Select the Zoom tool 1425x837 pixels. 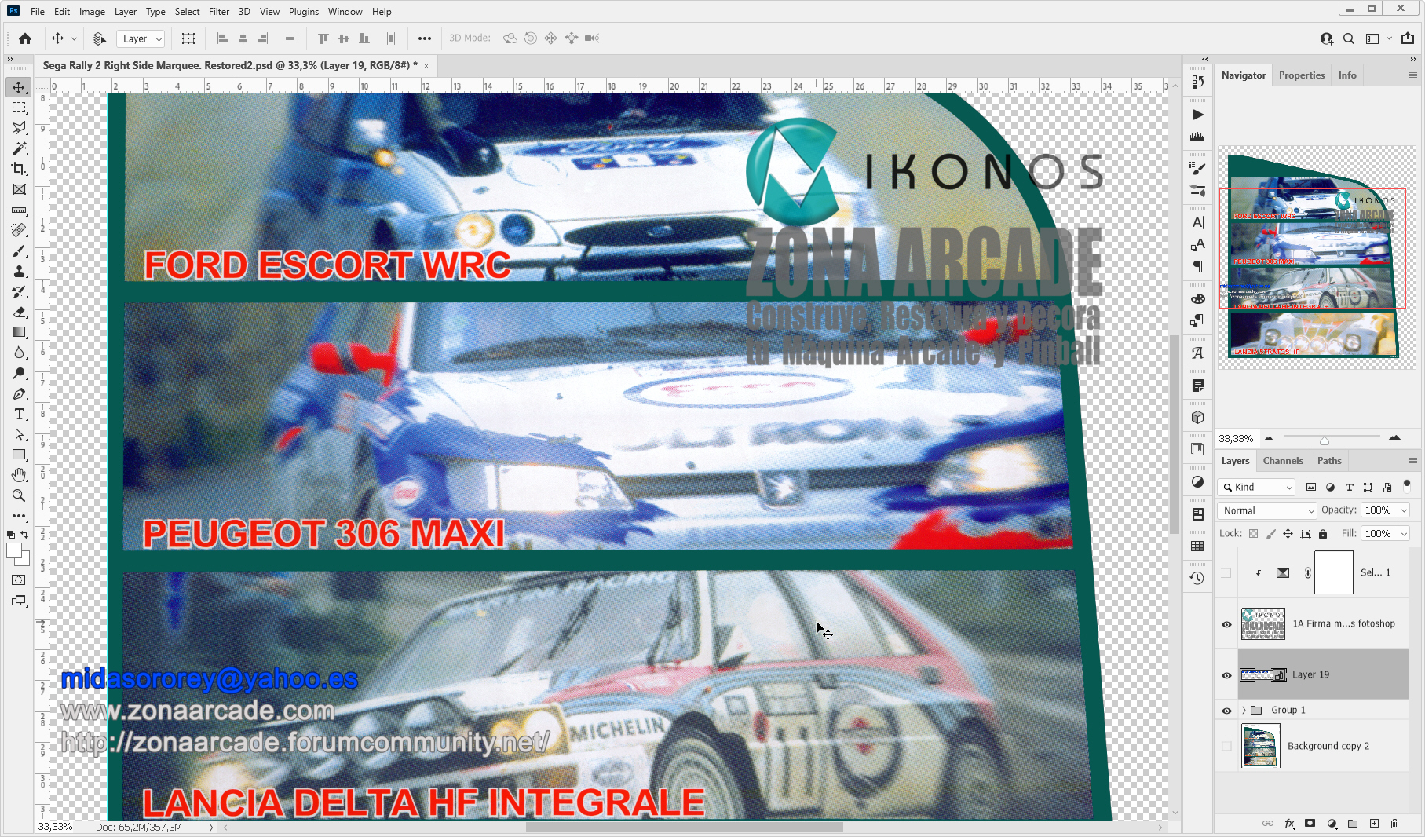click(x=19, y=495)
